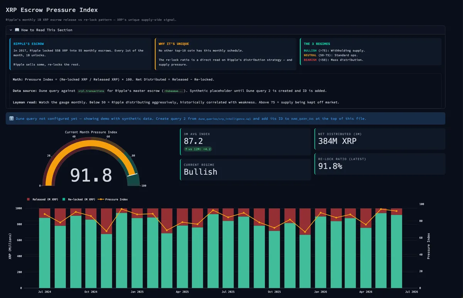Click the xrpl.transactions code tag
Image resolution: width=463 pixels, height=298 pixels.
(x=91, y=91)
